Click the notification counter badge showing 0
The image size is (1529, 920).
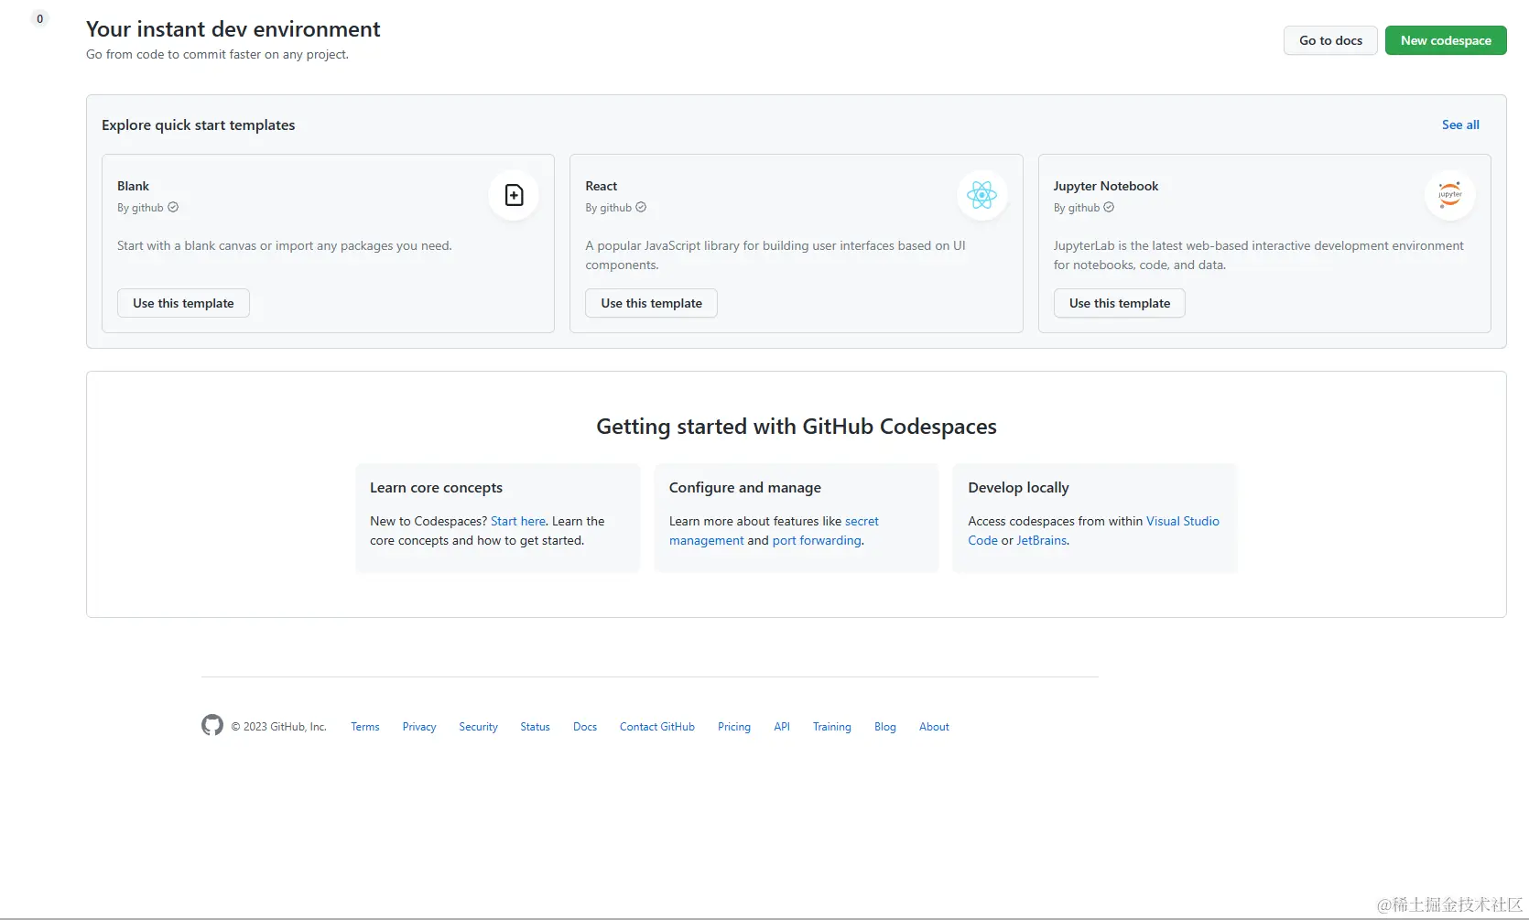pos(39,19)
